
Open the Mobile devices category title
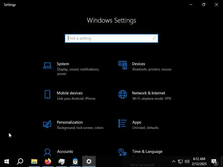pos(70,93)
